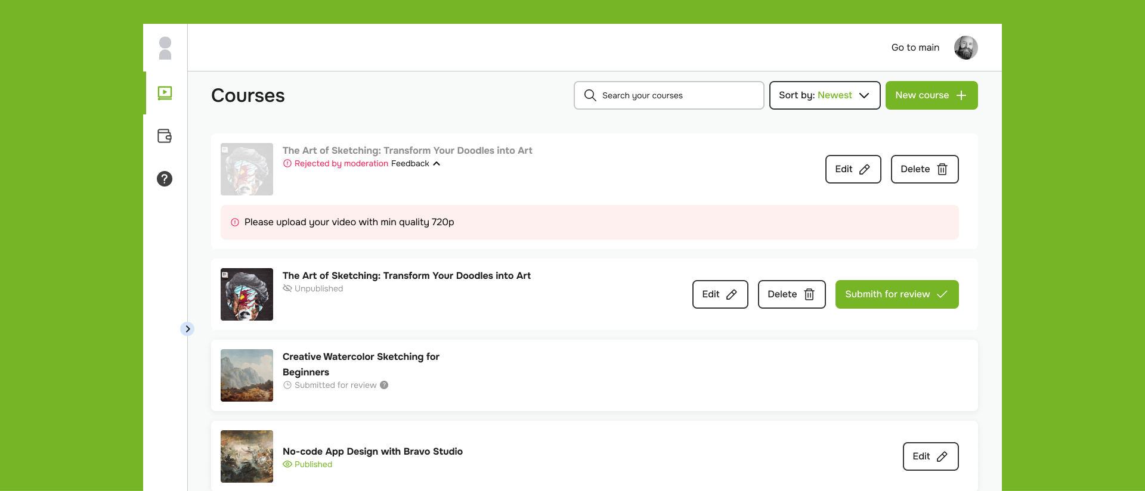Edit the rejected sketching course

click(853, 169)
